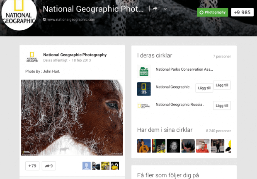Open the 8 240 personer followers count
Viewport: 257px width, 179px height.
click(218, 131)
